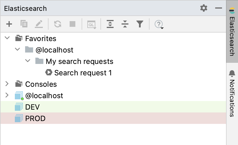The image size is (238, 145).
Task: Add a new connection with plus icon
Action: pos(9,24)
